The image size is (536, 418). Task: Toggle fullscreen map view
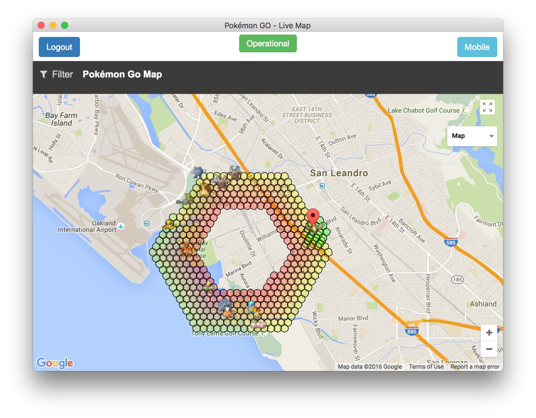tap(487, 107)
